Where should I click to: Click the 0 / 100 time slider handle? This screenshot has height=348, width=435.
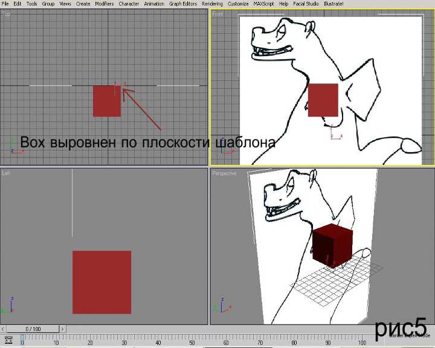33,329
